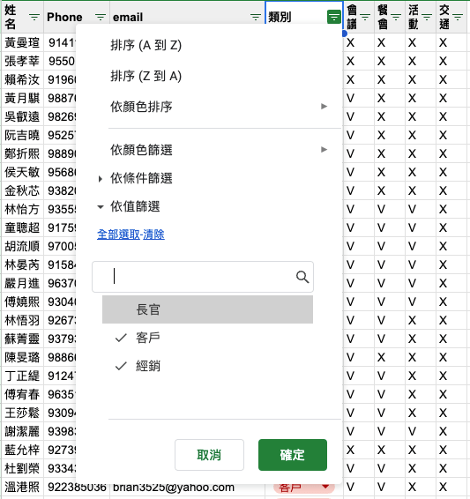Select email cell brian3525@yahoo.com
This screenshot has width=470, height=499.
(x=188, y=487)
